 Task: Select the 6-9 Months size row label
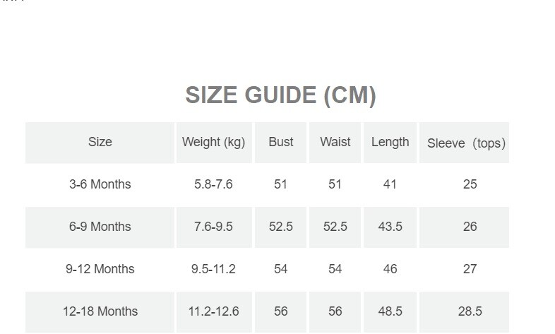[100, 227]
